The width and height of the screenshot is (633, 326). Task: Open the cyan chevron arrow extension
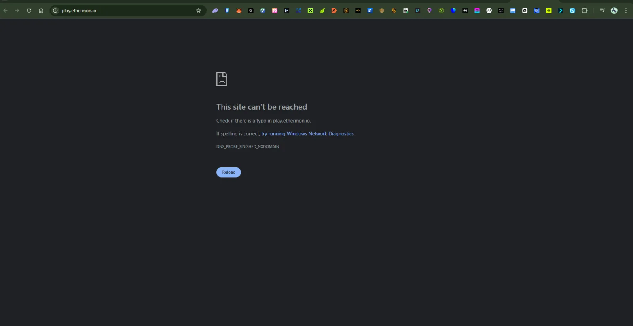pos(561,11)
